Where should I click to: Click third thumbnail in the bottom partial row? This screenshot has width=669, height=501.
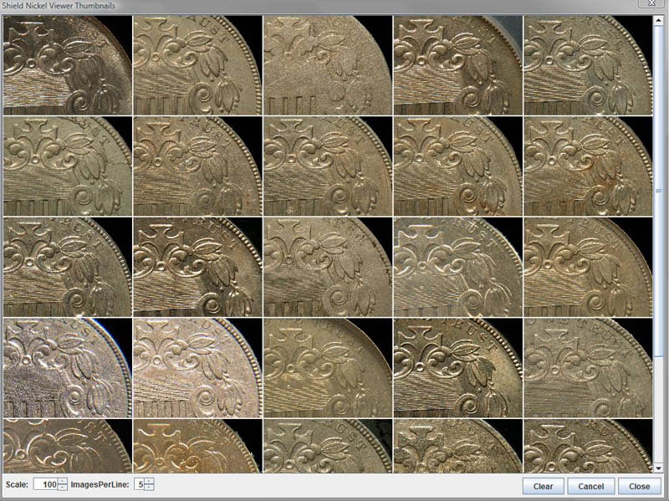coord(328,446)
